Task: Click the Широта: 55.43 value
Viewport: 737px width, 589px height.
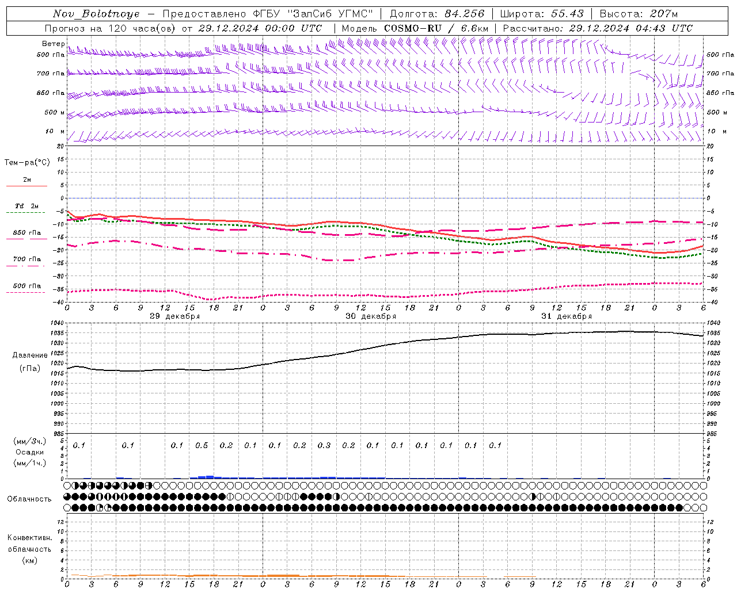Action: click(x=542, y=14)
